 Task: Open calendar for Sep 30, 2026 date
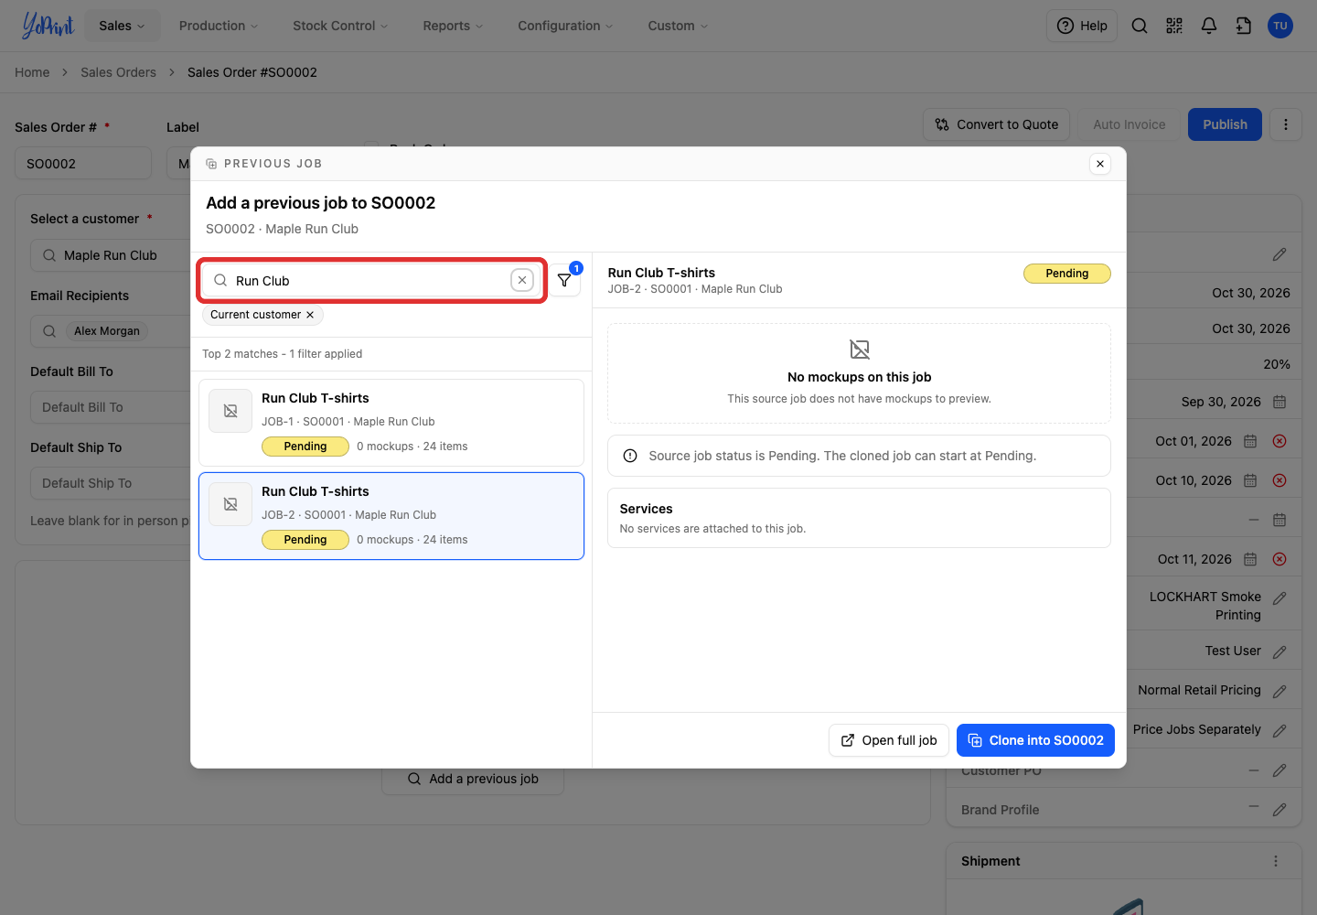[x=1280, y=402]
